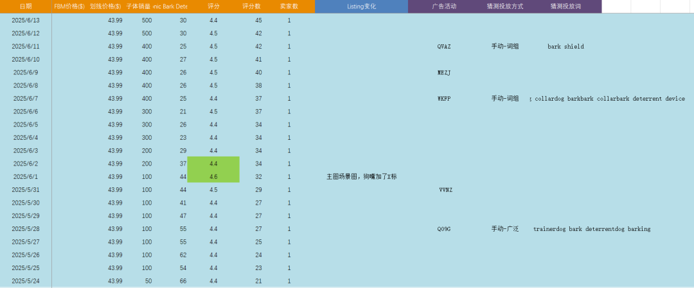Viewport: 694px width, 288px height.
Task: Click review count 45 on 2025/6/13
Action: click(258, 21)
